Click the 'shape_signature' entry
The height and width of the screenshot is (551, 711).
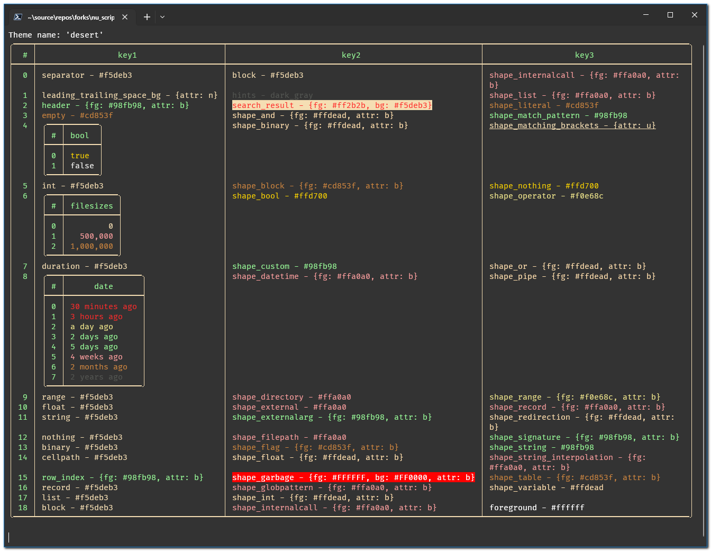point(585,437)
